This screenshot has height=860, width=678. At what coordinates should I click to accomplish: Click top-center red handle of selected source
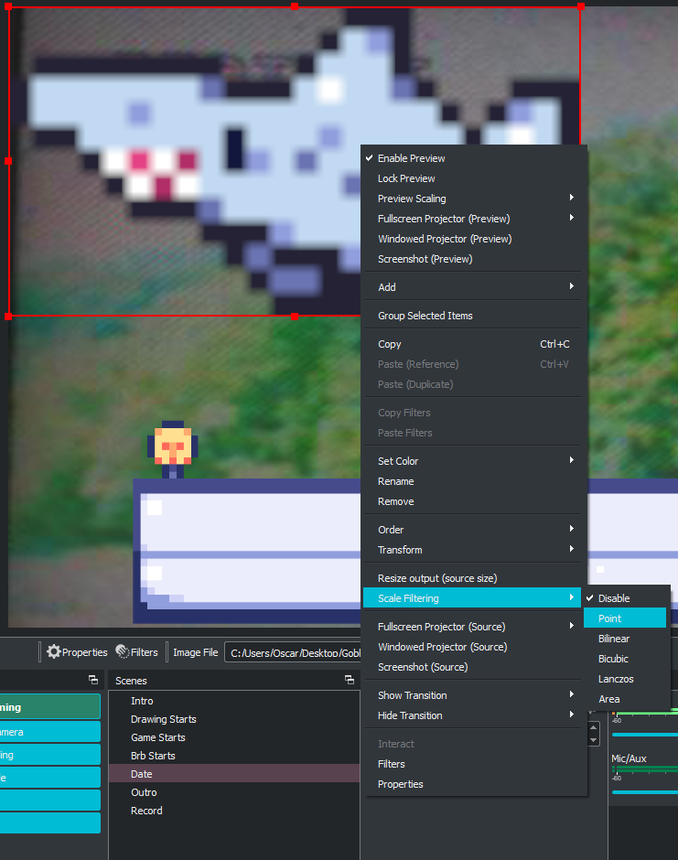pyautogui.click(x=295, y=6)
